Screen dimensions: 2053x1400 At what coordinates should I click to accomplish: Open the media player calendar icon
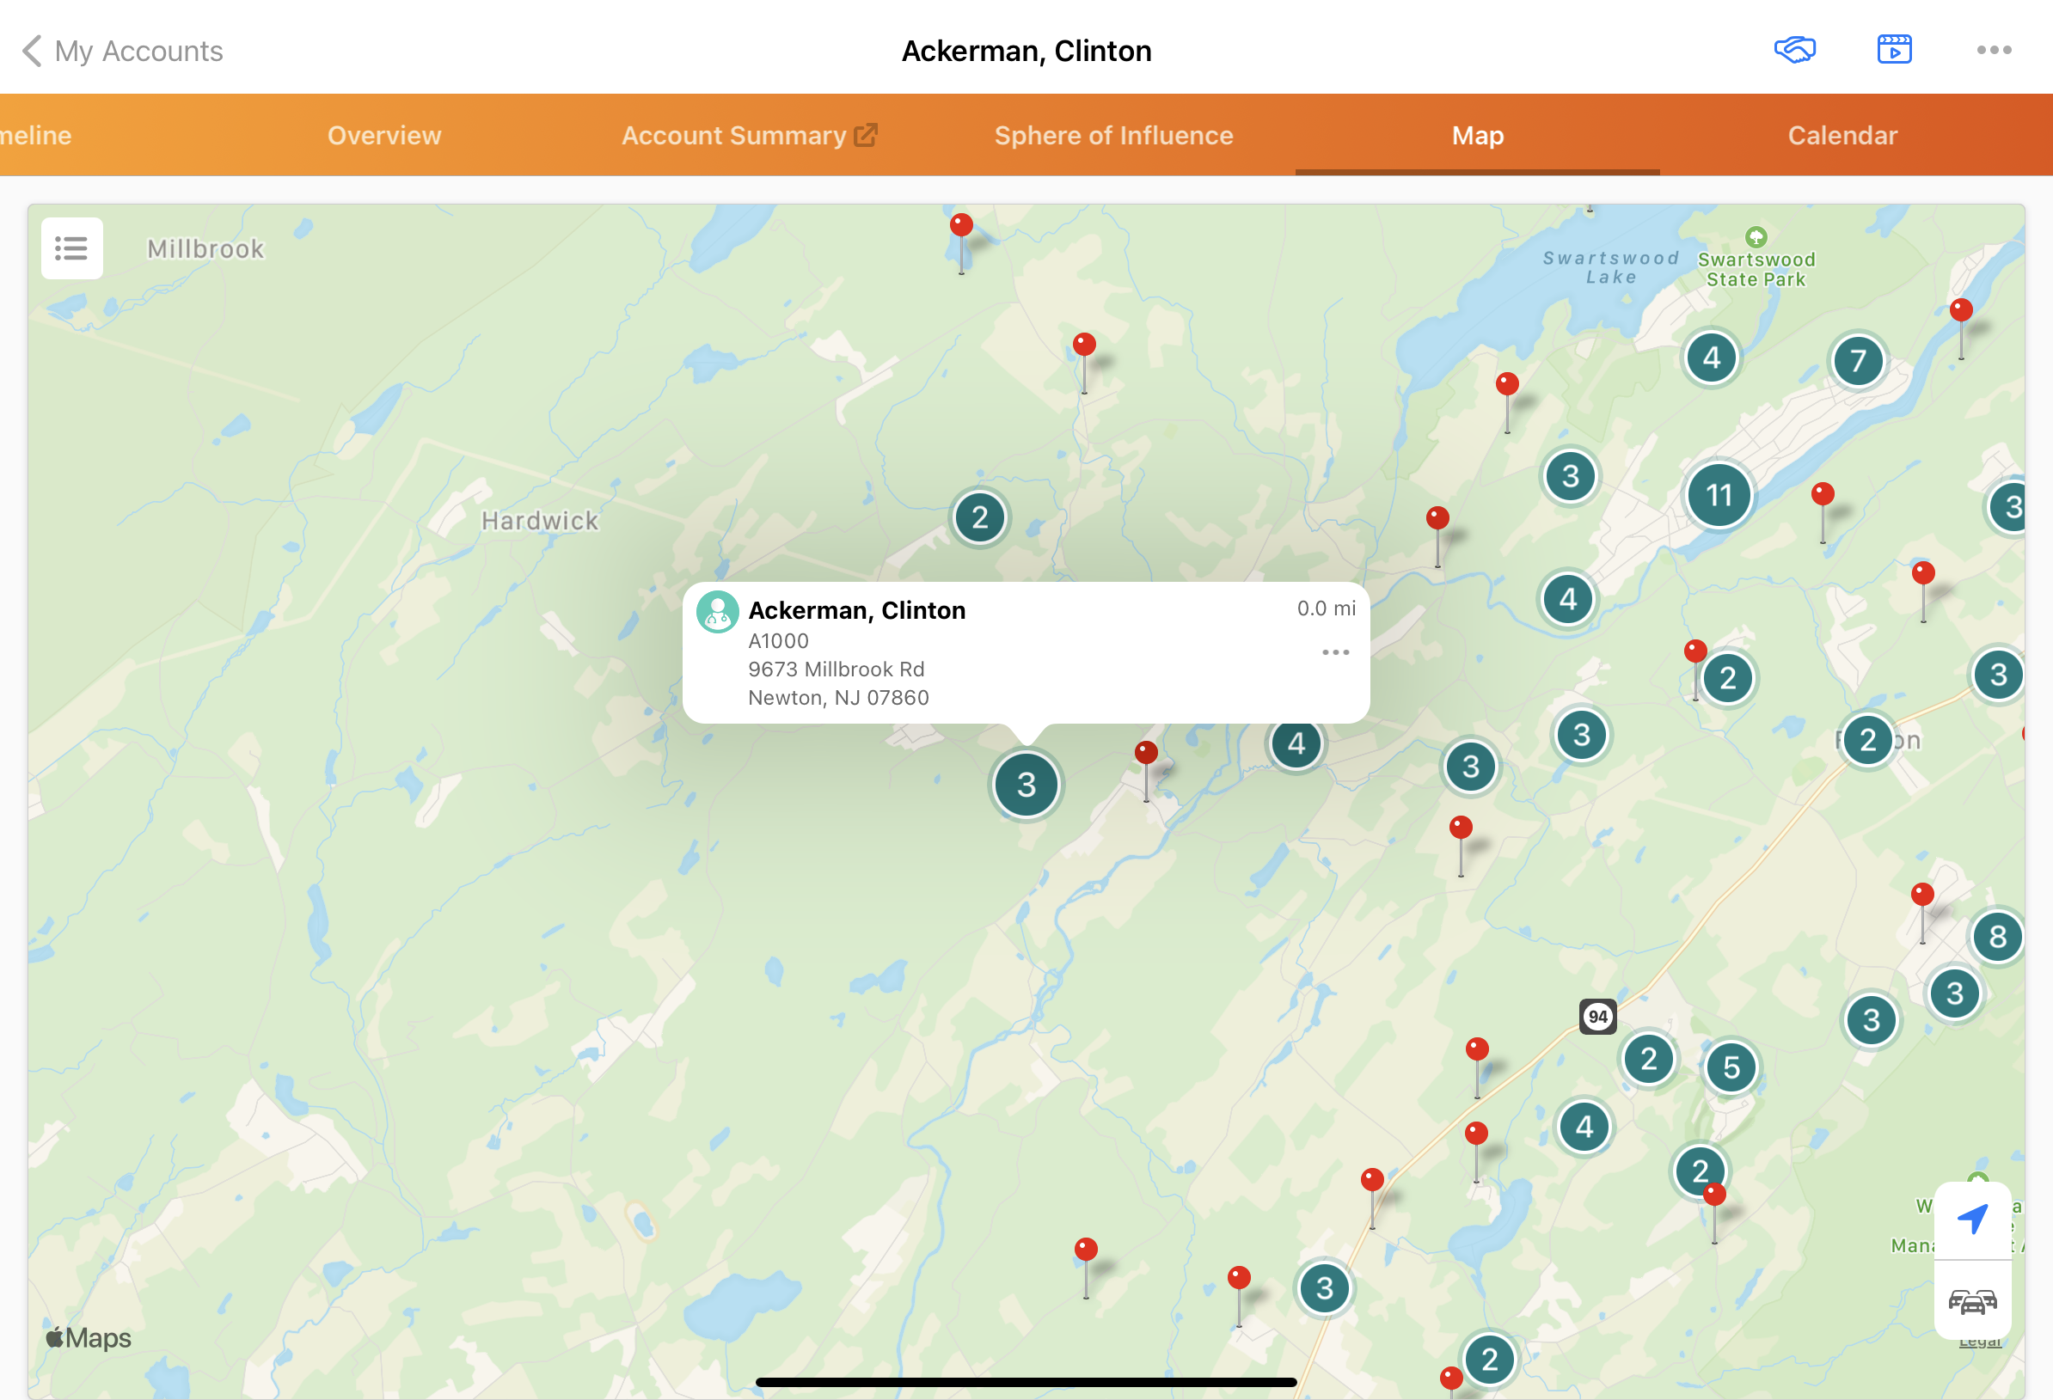coord(1893,51)
